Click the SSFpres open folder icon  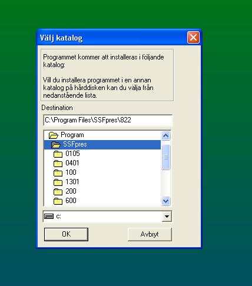click(56, 145)
